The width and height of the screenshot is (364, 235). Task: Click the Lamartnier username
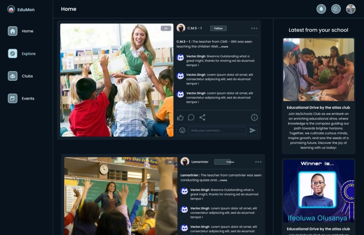coord(200,162)
